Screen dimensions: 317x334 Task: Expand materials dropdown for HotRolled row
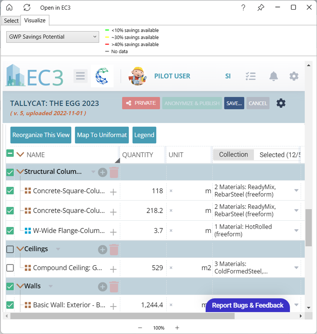(x=296, y=231)
